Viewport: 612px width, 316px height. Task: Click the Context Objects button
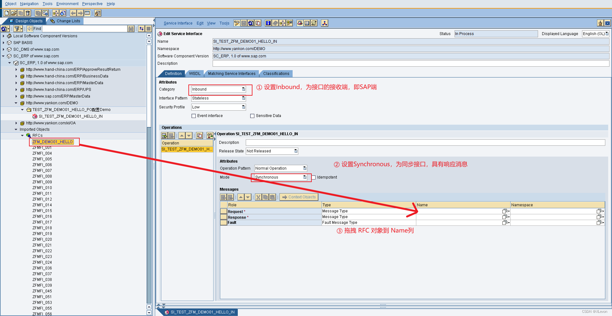click(x=299, y=197)
